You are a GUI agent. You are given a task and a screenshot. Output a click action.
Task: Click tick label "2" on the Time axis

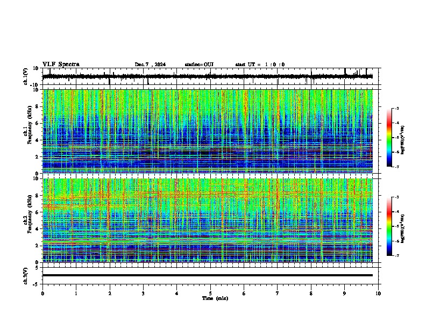[110, 294]
